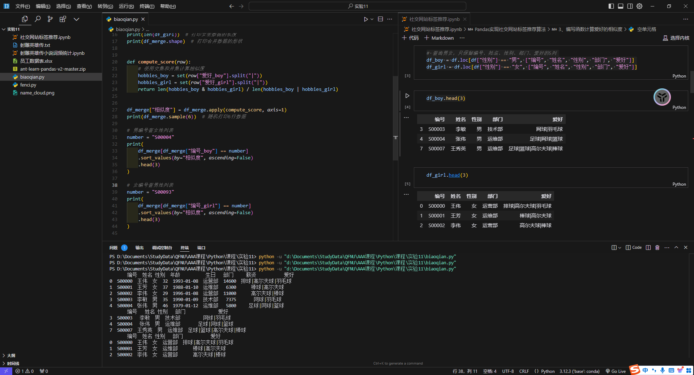The width and height of the screenshot is (694, 375).
Task: Start Go Live server
Action: [x=616, y=371]
